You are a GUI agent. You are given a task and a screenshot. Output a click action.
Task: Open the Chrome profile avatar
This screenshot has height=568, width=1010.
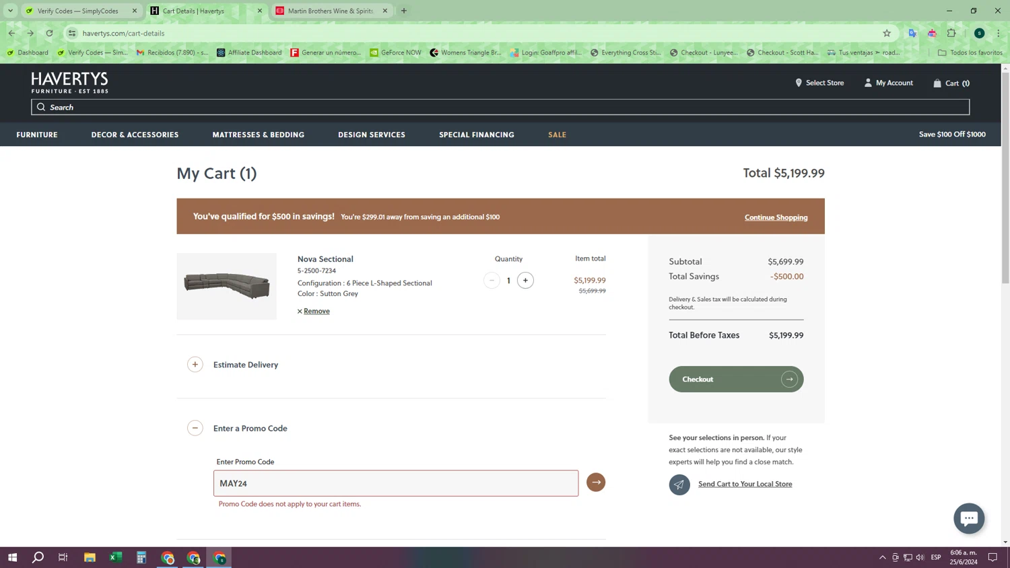tap(979, 33)
